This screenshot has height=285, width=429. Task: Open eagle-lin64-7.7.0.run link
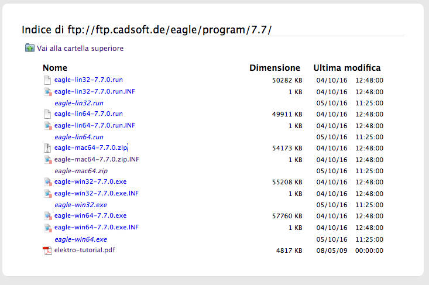click(x=88, y=114)
